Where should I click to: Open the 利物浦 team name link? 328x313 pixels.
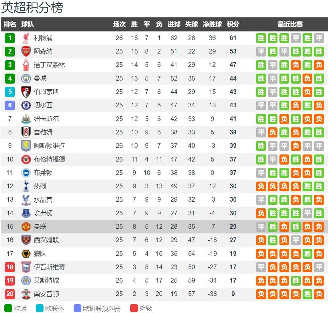[x=43, y=38]
